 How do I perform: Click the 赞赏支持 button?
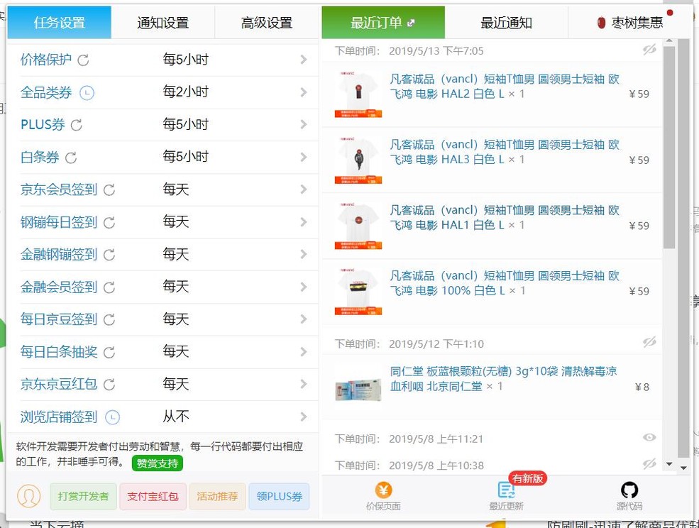pyautogui.click(x=156, y=463)
